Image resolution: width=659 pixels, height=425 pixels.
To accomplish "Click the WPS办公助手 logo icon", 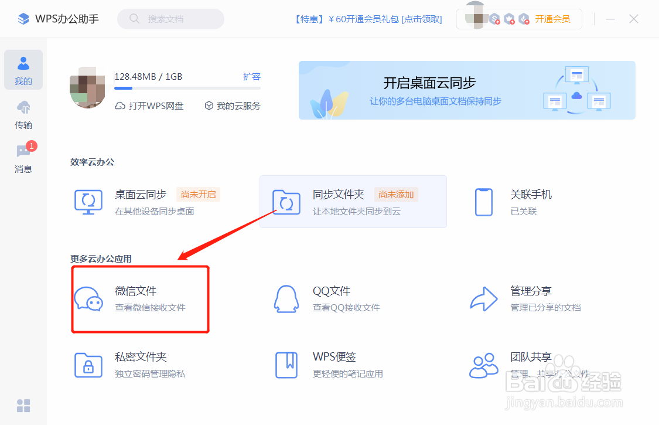I will click(x=23, y=19).
